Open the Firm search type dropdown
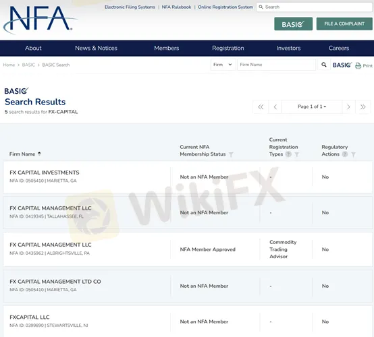The image size is (374, 337). [223, 65]
